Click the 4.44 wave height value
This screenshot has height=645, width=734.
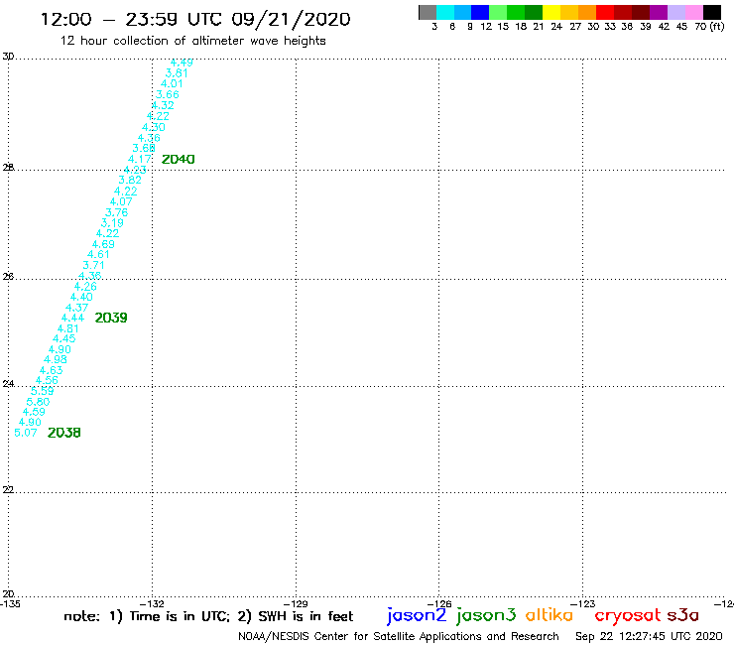72,319
